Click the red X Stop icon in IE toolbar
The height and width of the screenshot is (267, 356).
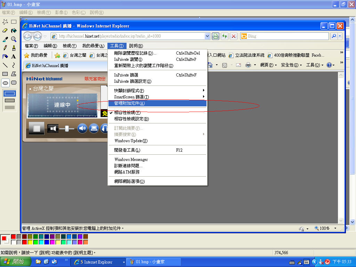pos(233,36)
